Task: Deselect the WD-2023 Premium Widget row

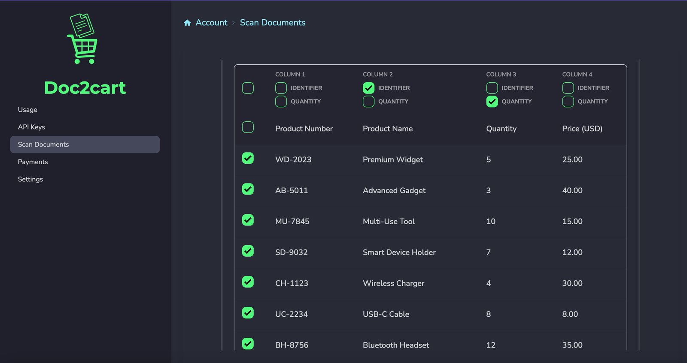Action: coord(248,158)
